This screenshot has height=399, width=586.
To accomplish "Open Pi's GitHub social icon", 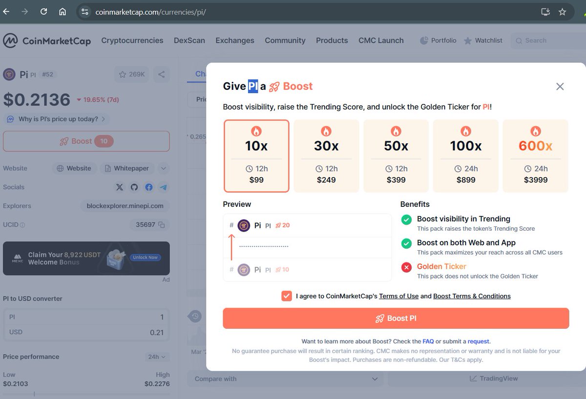I will tap(134, 187).
